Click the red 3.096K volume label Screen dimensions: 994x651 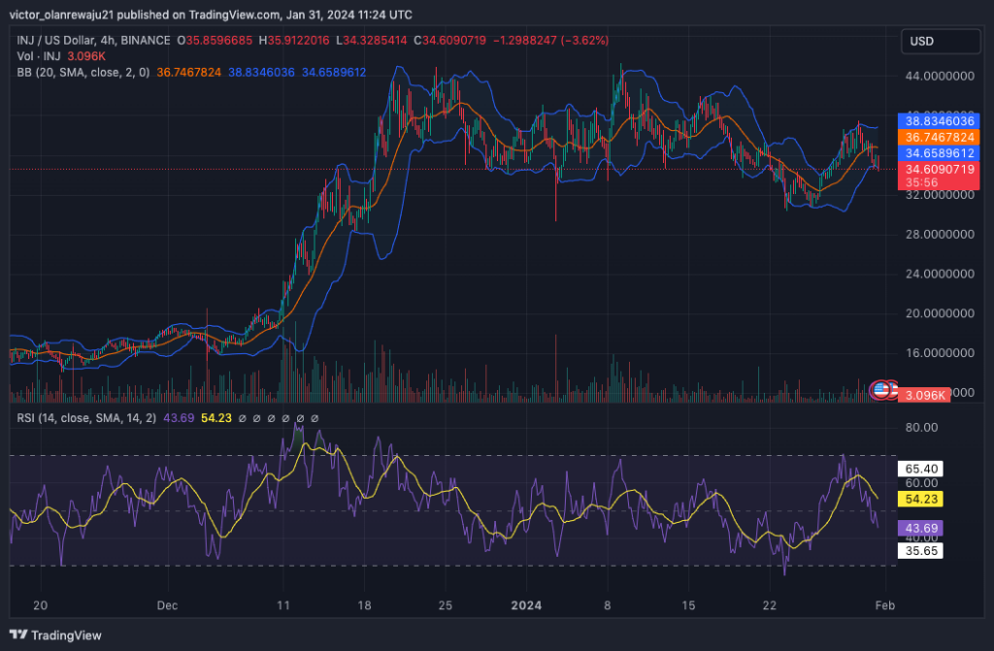click(928, 396)
